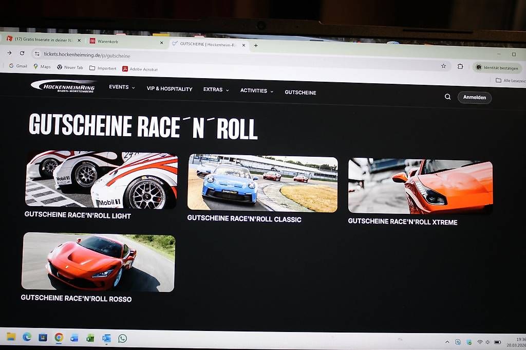This screenshot has height=350, width=526.
Task: Open the Importiert bookmarks folder
Action: [103, 68]
